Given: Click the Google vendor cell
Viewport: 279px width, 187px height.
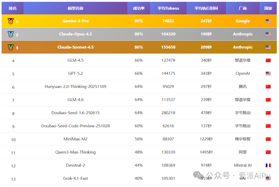Looking at the screenshot, I should click(x=243, y=21).
